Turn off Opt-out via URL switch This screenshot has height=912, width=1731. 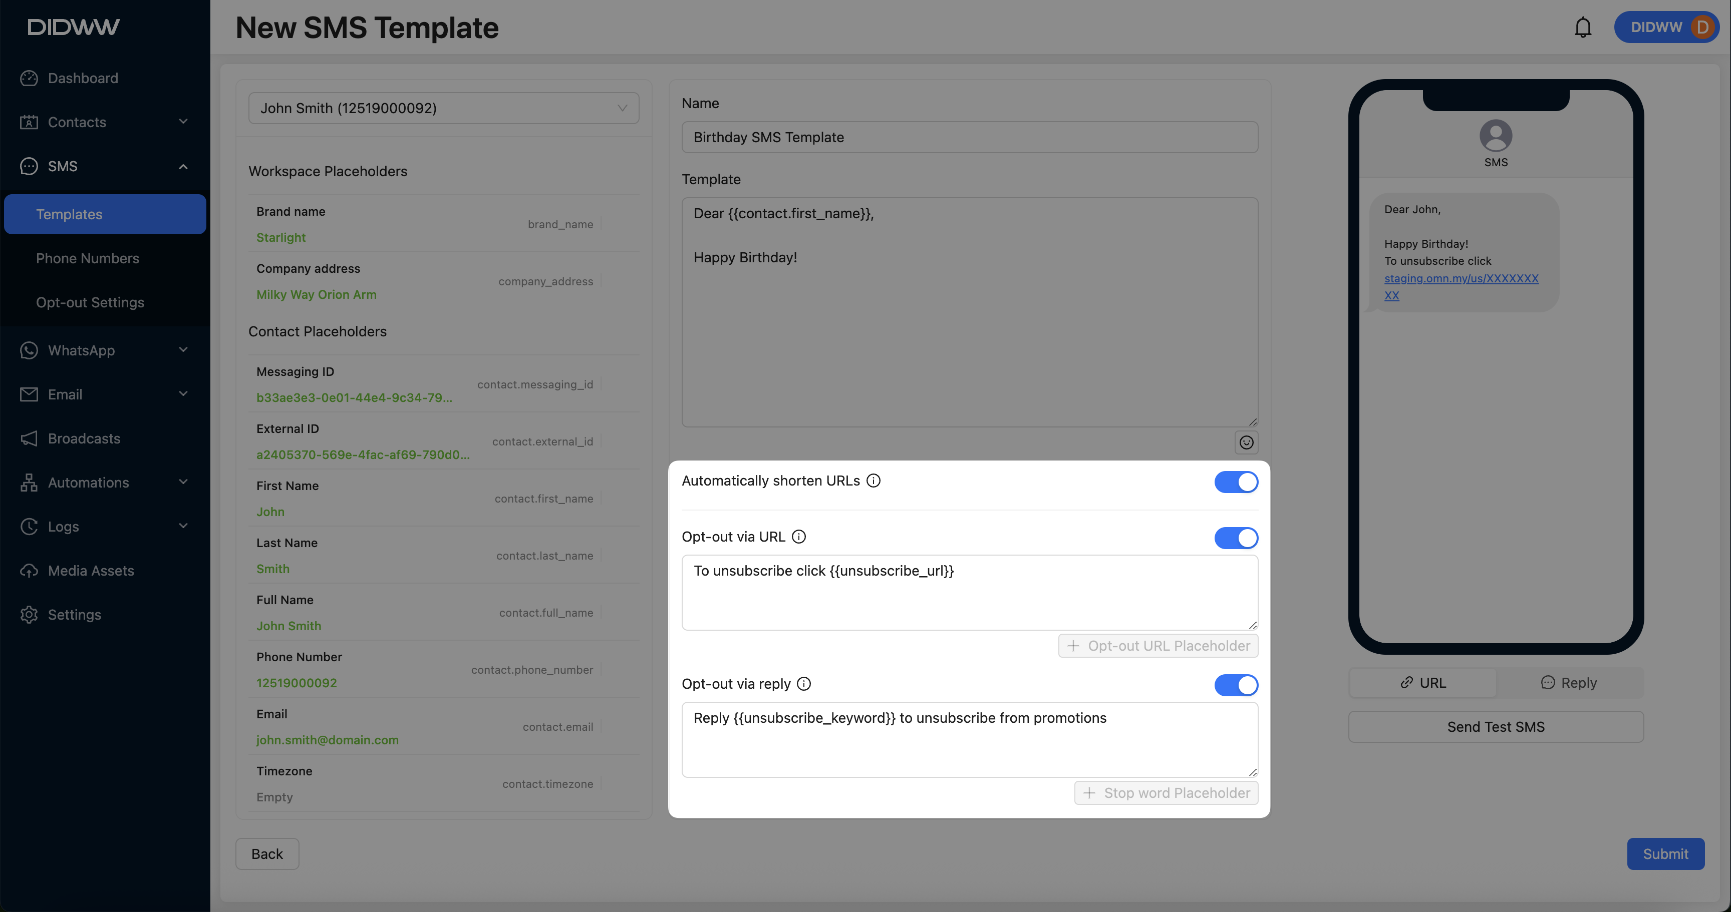tap(1235, 538)
